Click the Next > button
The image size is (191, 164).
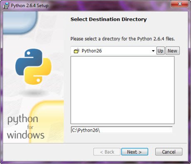tap(135, 152)
